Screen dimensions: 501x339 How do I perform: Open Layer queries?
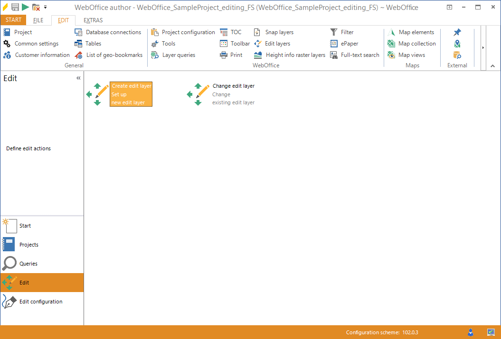pos(173,55)
